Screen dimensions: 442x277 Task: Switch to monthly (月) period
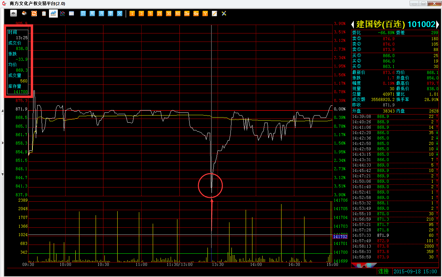(101, 14)
